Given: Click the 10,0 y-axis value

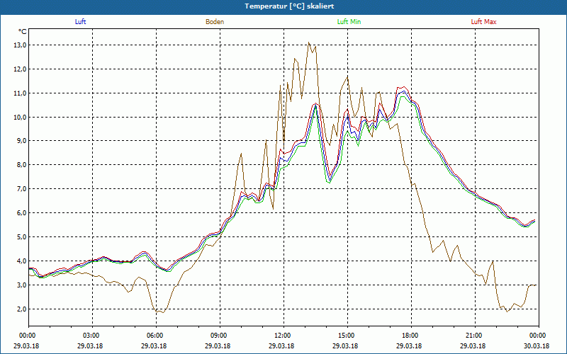Looking at the screenshot, I should point(20,117).
